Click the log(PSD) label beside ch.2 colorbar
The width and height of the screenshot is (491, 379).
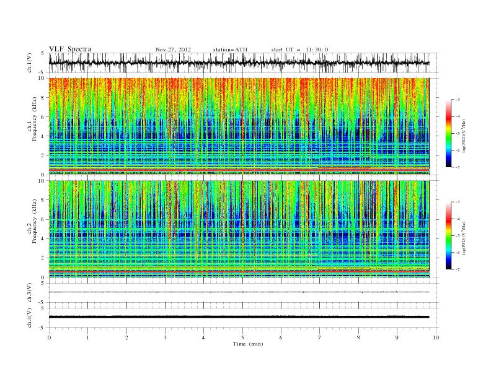tap(464, 238)
